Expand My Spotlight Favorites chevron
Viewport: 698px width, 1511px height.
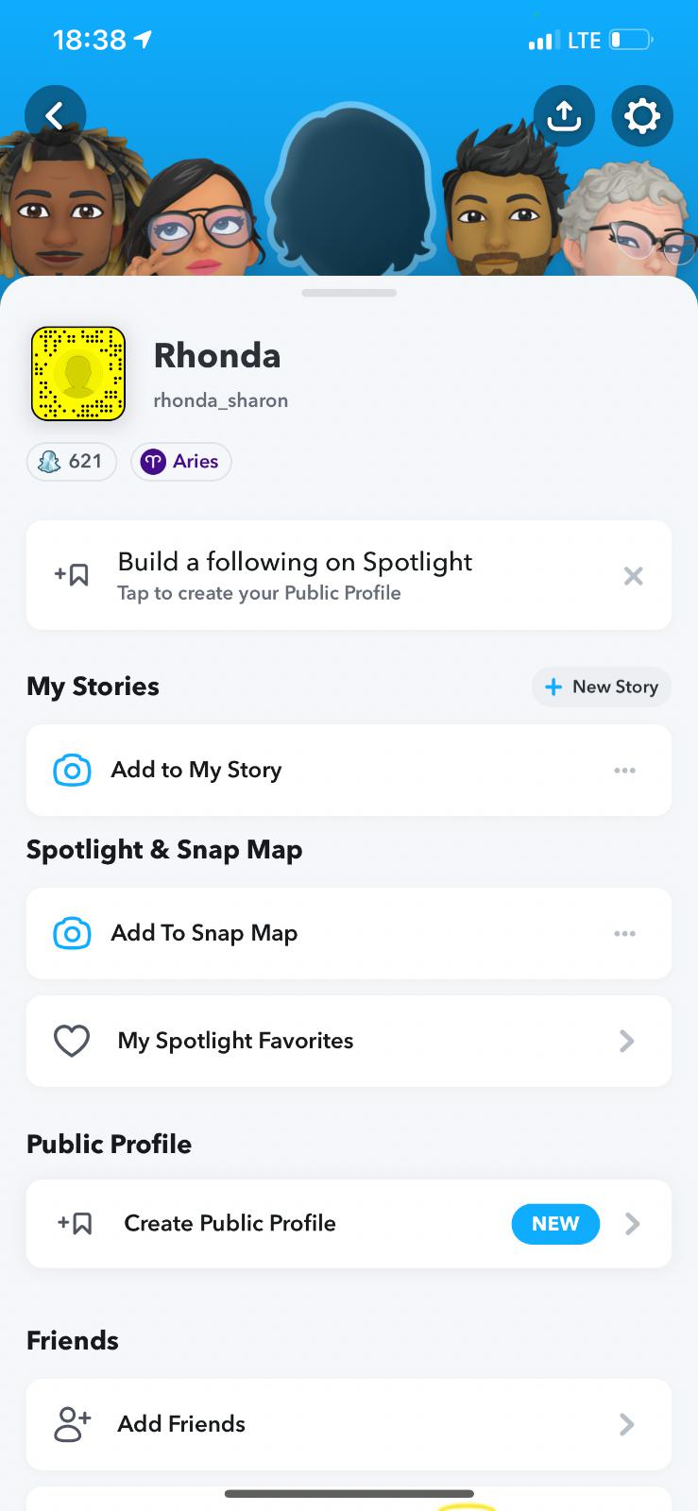click(626, 1041)
